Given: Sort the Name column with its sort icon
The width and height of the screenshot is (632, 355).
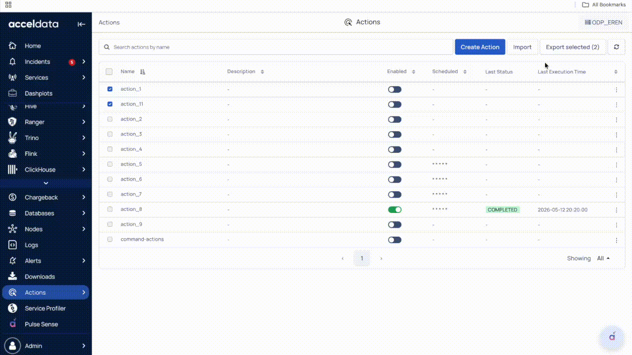Looking at the screenshot, I should tap(143, 72).
